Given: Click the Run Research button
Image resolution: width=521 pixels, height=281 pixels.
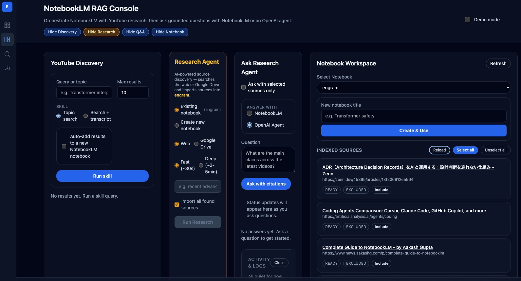Looking at the screenshot, I should [x=198, y=222].
